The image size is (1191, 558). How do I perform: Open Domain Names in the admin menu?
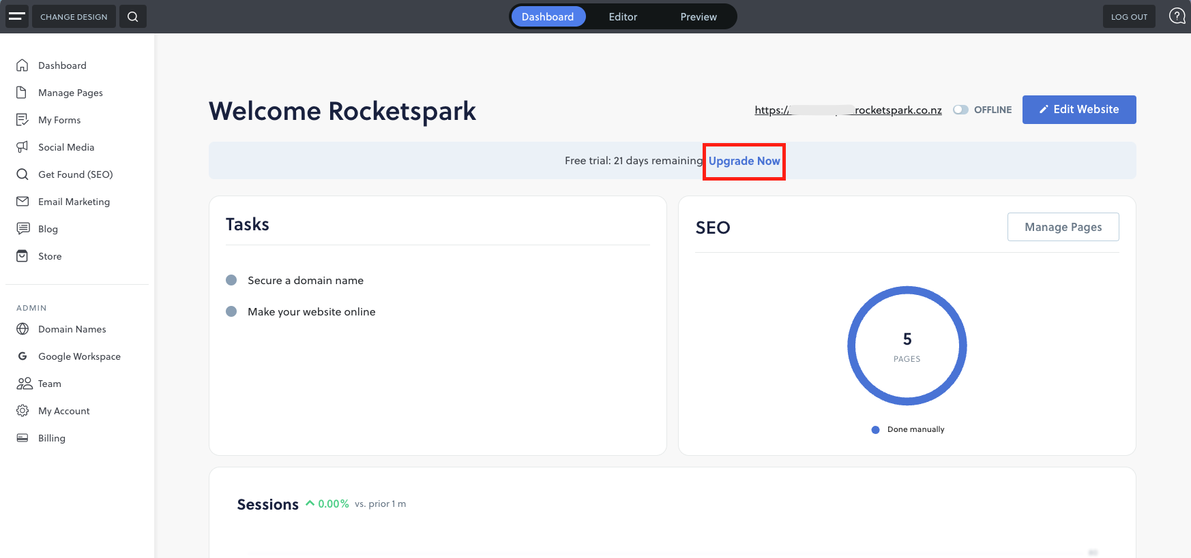click(72, 329)
